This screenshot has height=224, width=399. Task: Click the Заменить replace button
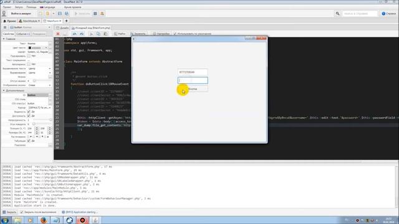click(138, 34)
